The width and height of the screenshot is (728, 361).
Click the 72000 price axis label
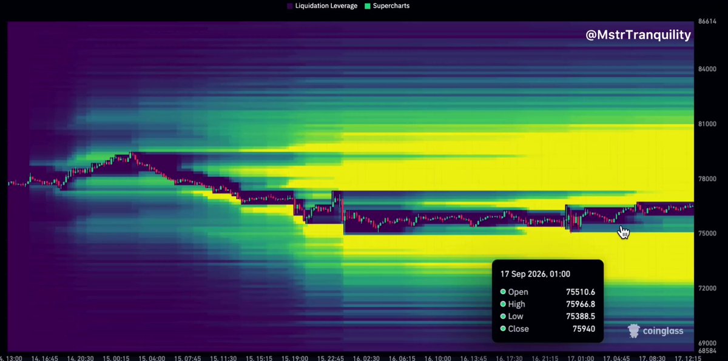coord(707,288)
